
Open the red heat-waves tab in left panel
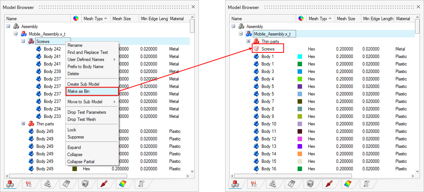[29, 184]
